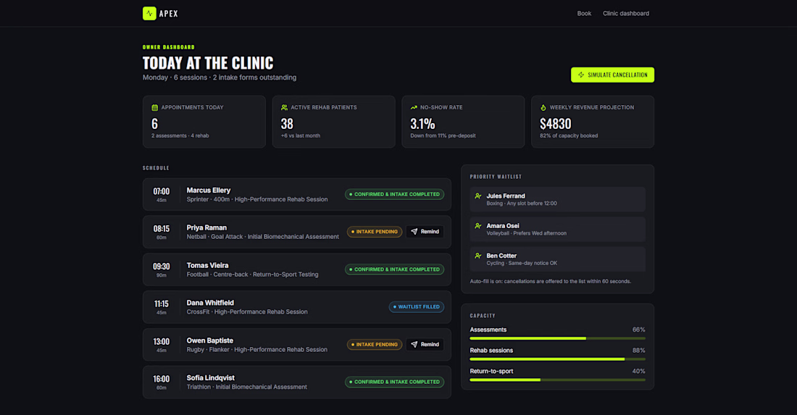The image size is (797, 415).
Task: Click the person icon next to Jules Ferrand
Action: tap(477, 196)
